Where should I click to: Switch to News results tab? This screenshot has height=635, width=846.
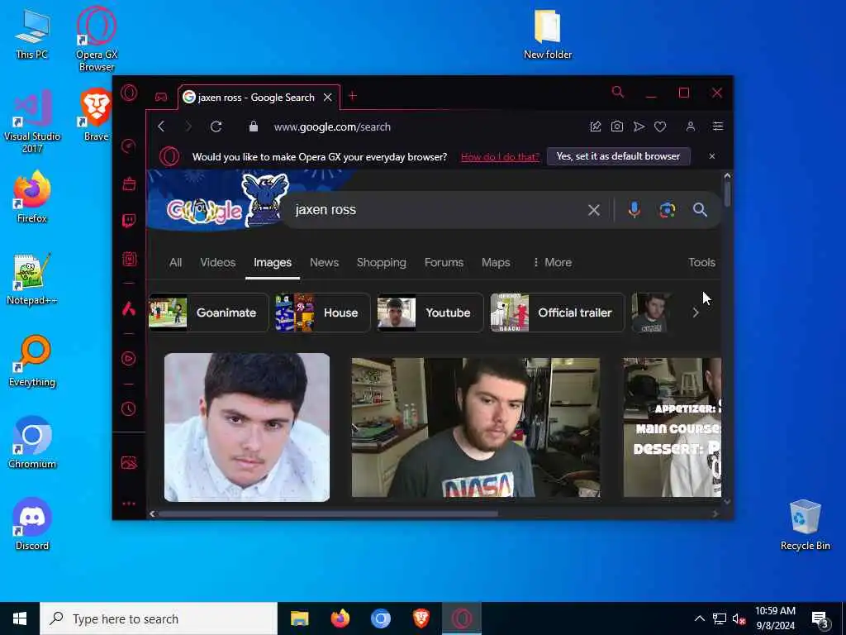pyautogui.click(x=324, y=262)
